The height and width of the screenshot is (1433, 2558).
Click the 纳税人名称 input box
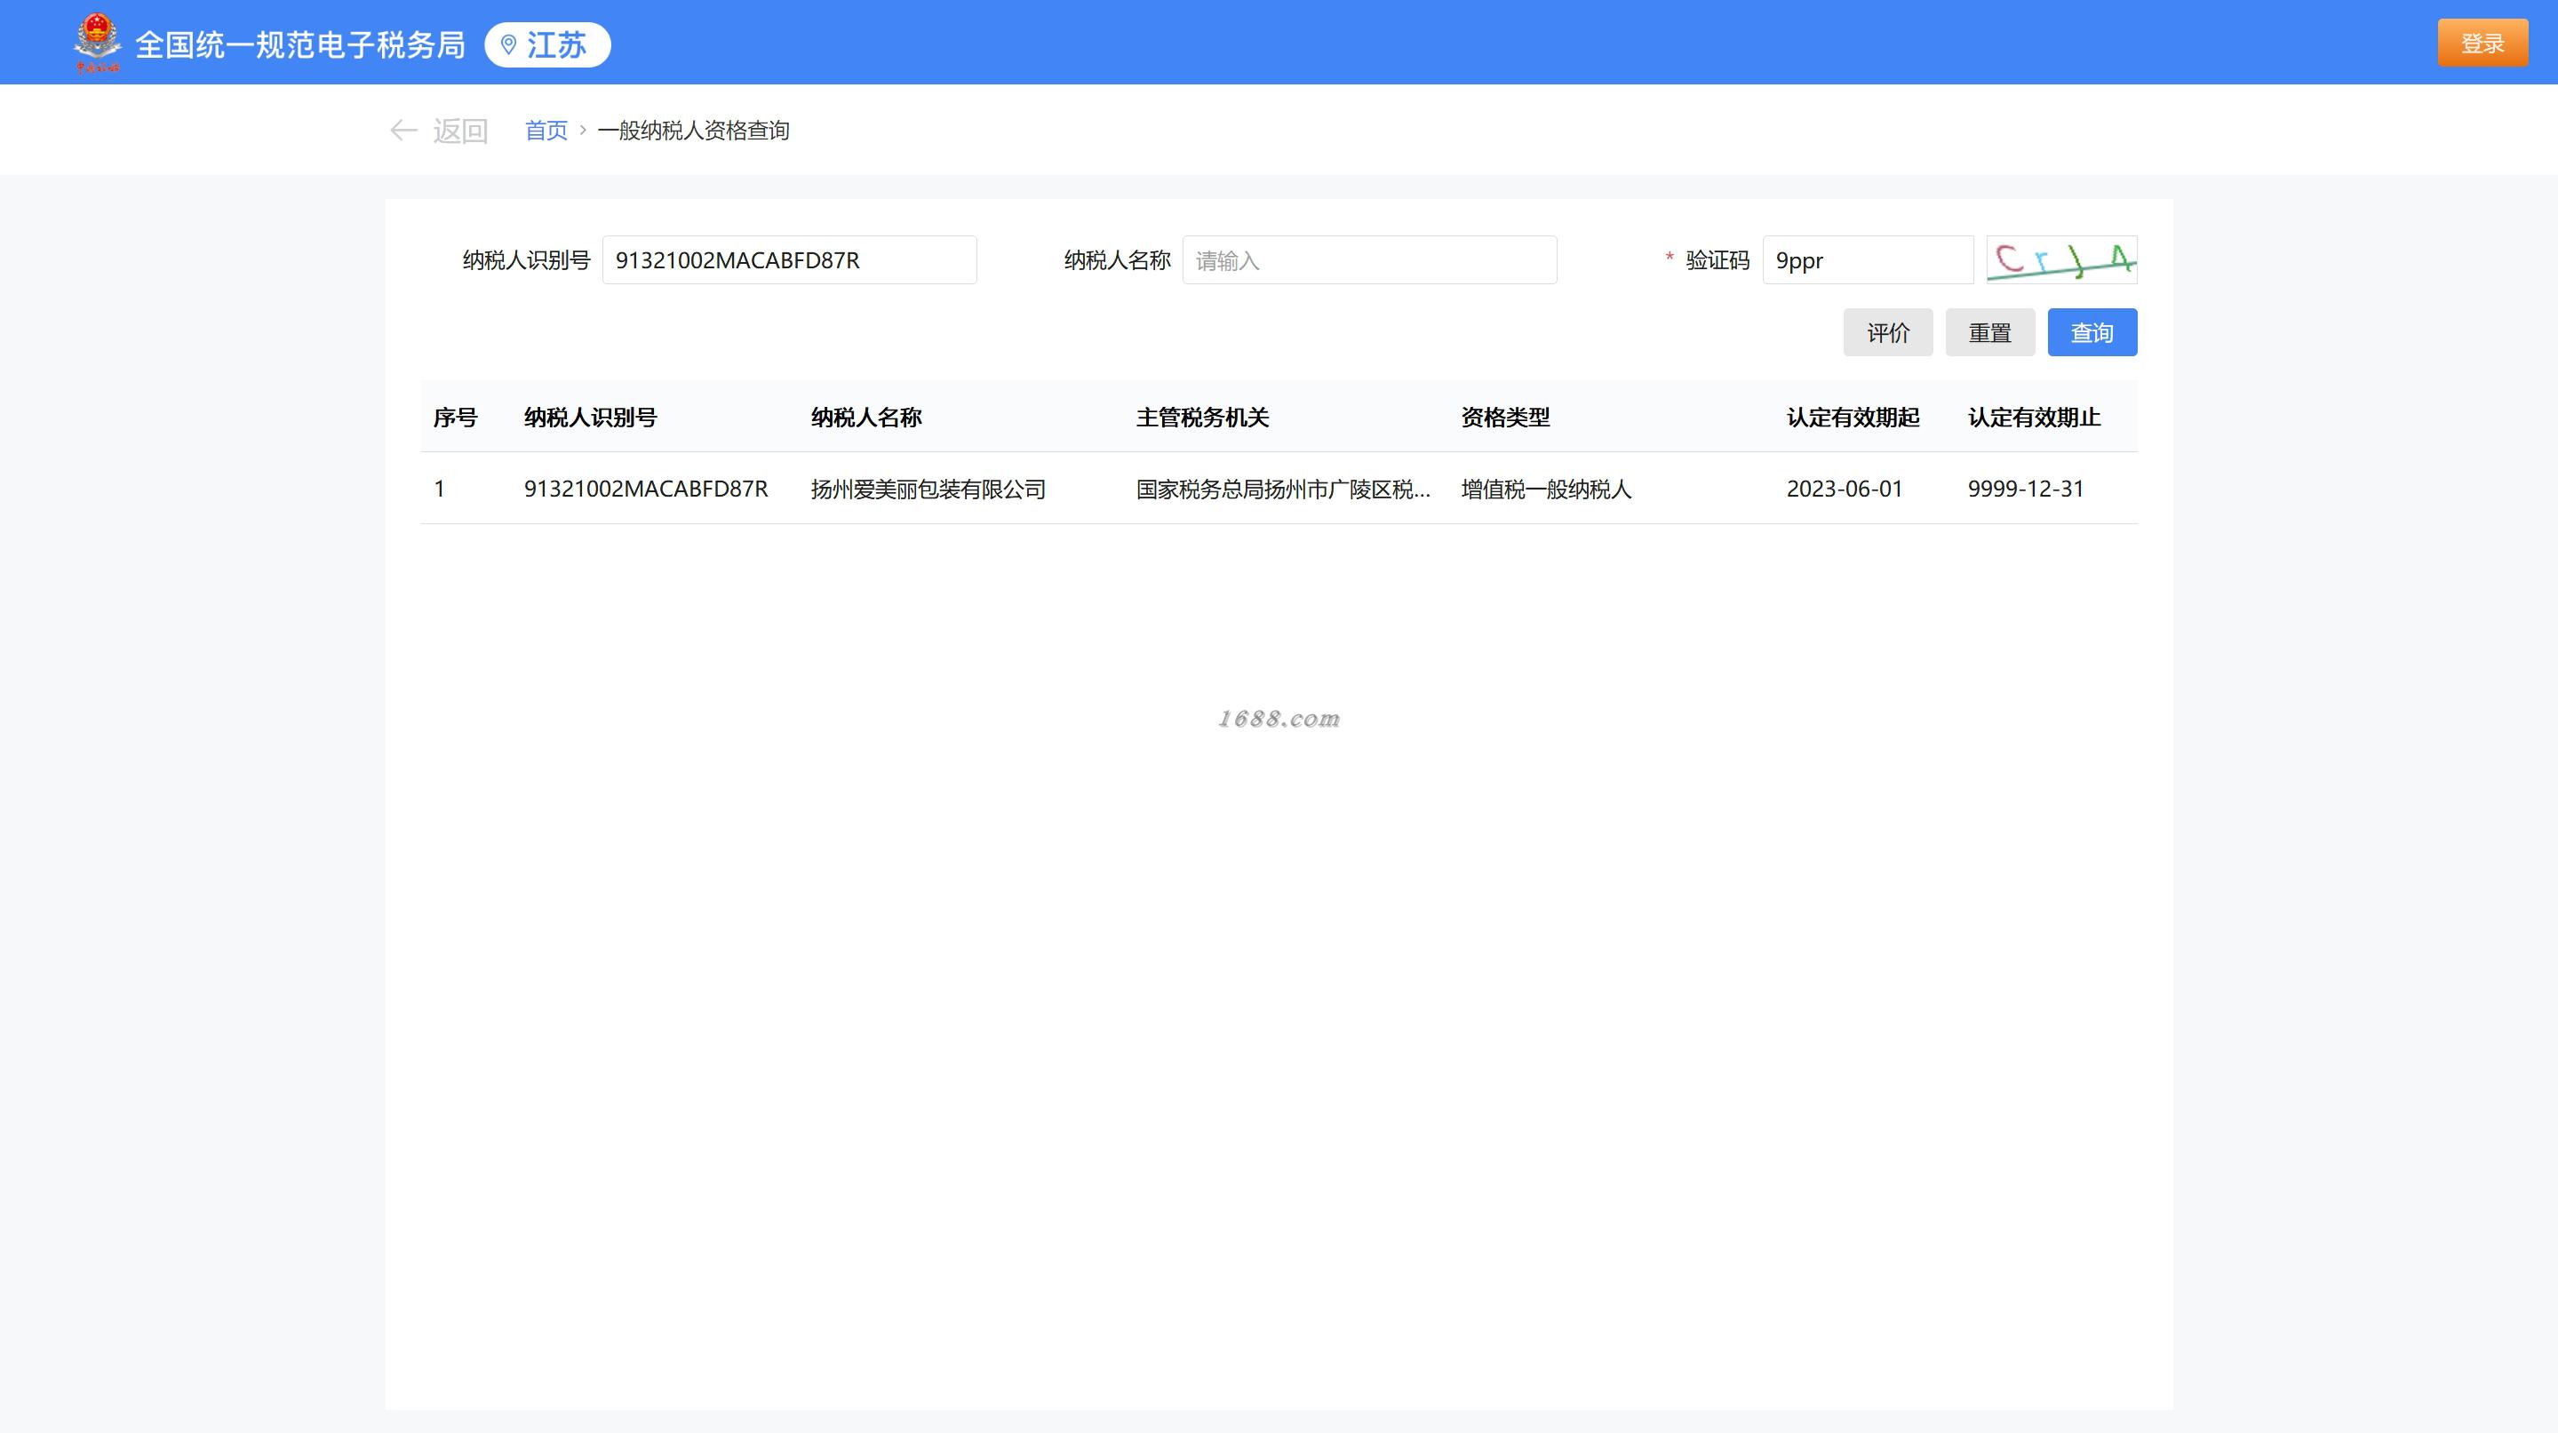(1368, 260)
